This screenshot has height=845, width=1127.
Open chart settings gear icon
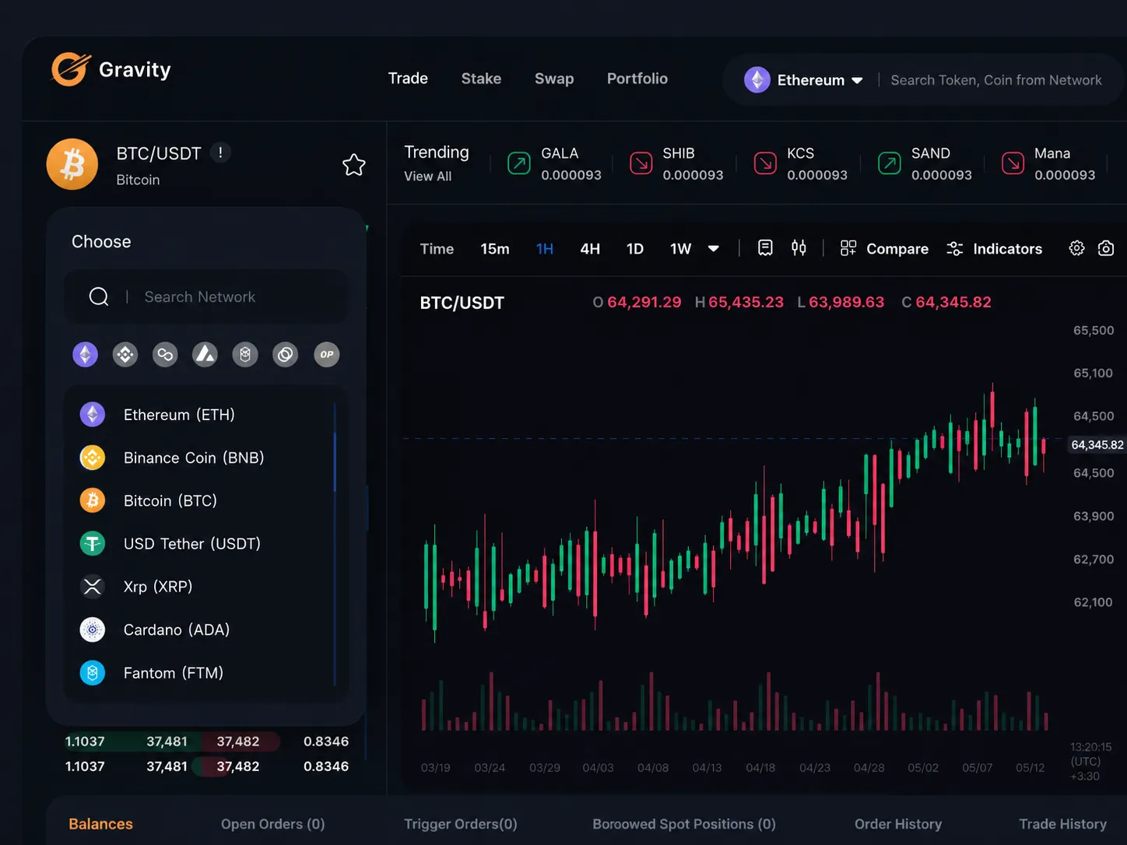point(1076,248)
